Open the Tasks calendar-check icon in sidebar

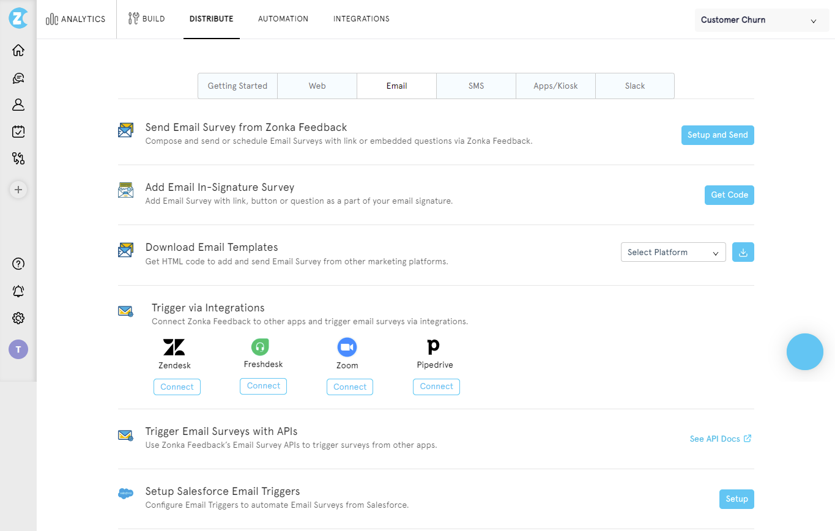pyautogui.click(x=18, y=132)
